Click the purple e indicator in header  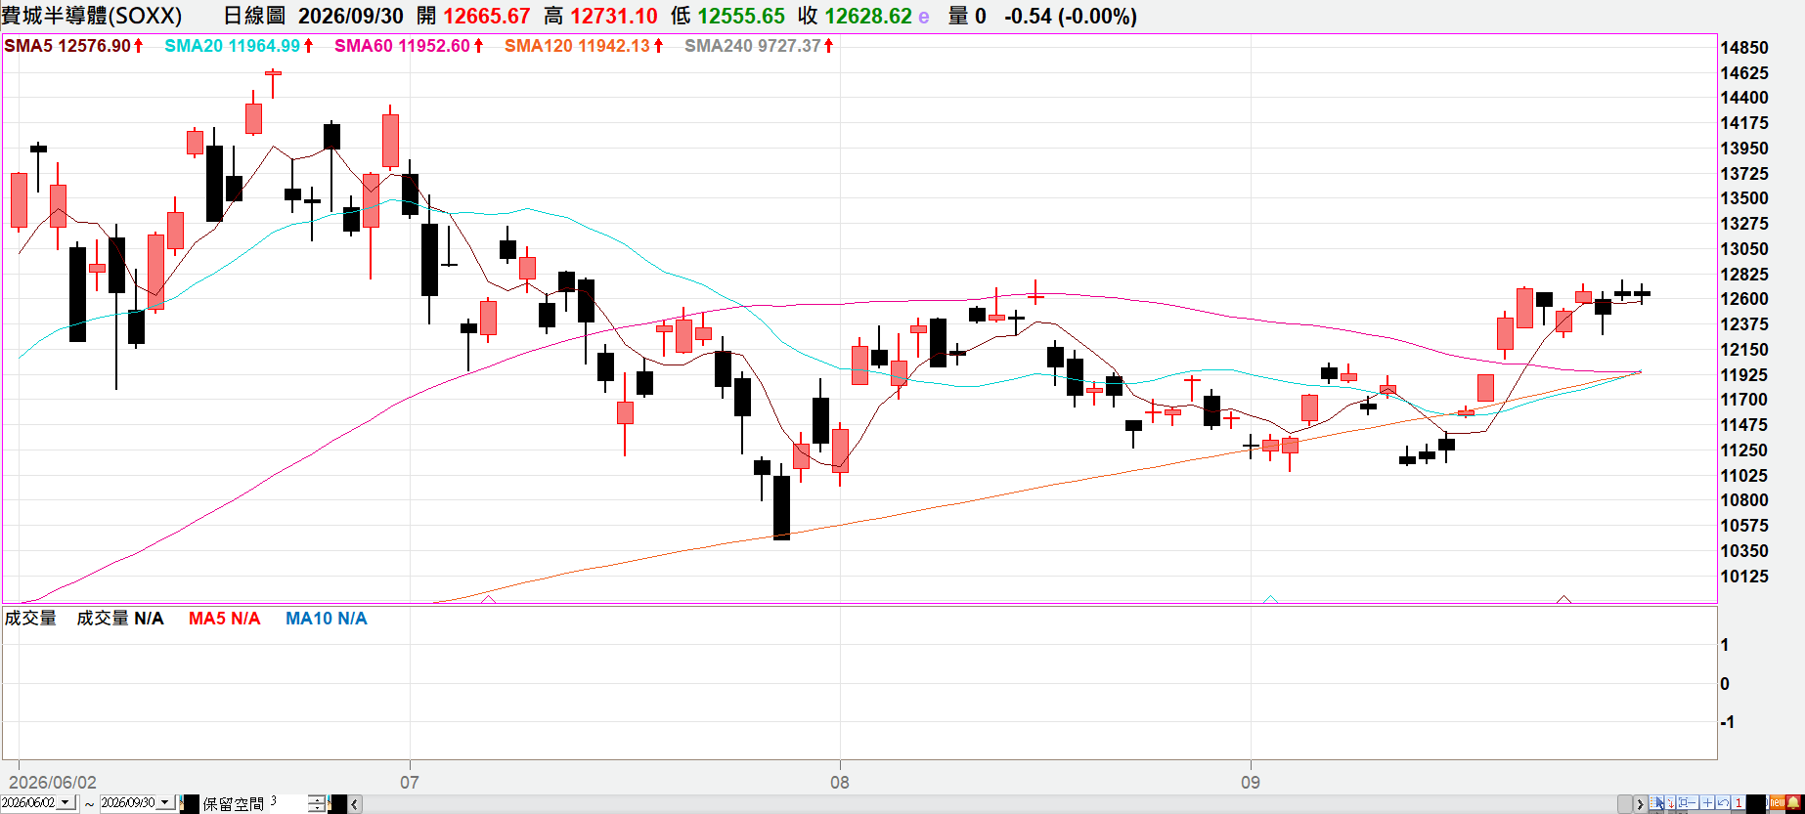(924, 17)
